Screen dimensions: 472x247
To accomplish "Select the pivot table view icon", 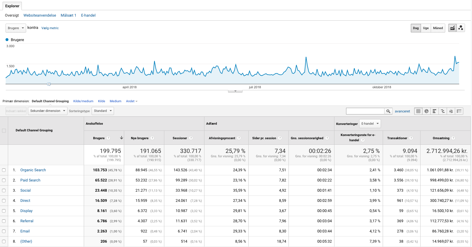I will tap(459, 111).
